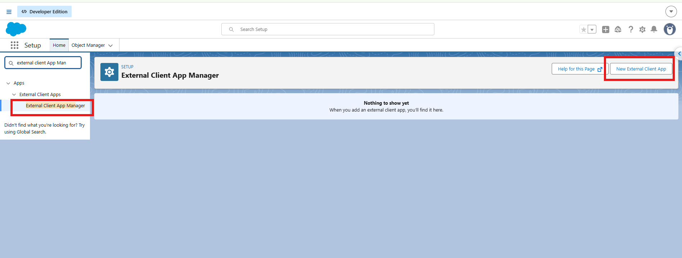
Task: Click the Quick Find search box
Action: (43, 63)
